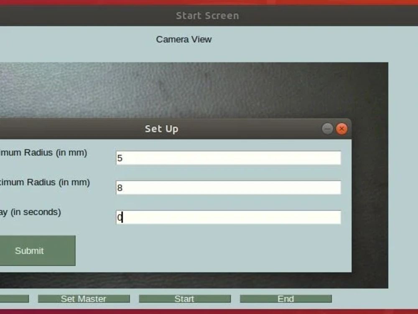Click the Start Screen window title
Viewport: 418px width, 314px height.
pos(207,16)
